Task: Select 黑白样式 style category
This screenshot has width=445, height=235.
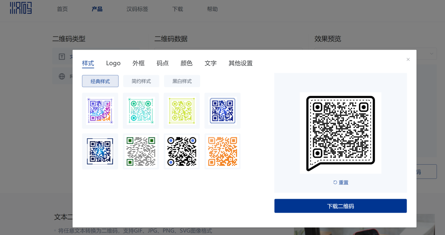Action: [182, 81]
